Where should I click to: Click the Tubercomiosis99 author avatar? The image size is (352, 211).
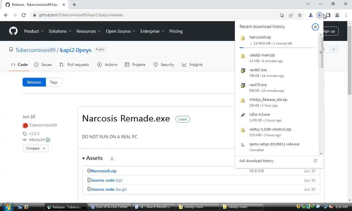click(25, 125)
